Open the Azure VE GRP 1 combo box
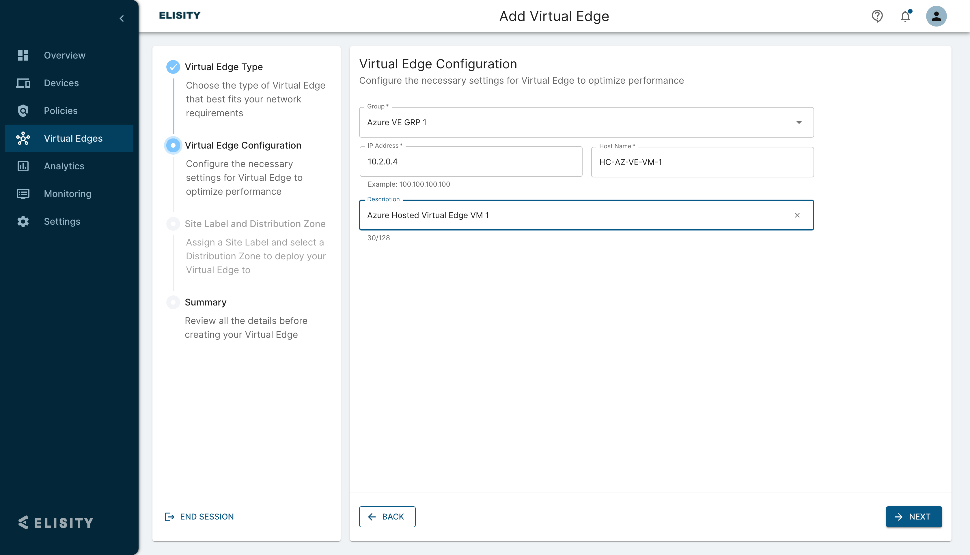The height and width of the screenshot is (555, 970). (x=572, y=122)
